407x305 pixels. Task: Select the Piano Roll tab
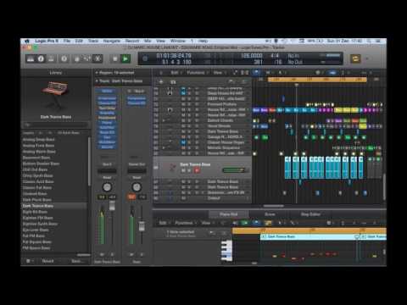[228, 214]
